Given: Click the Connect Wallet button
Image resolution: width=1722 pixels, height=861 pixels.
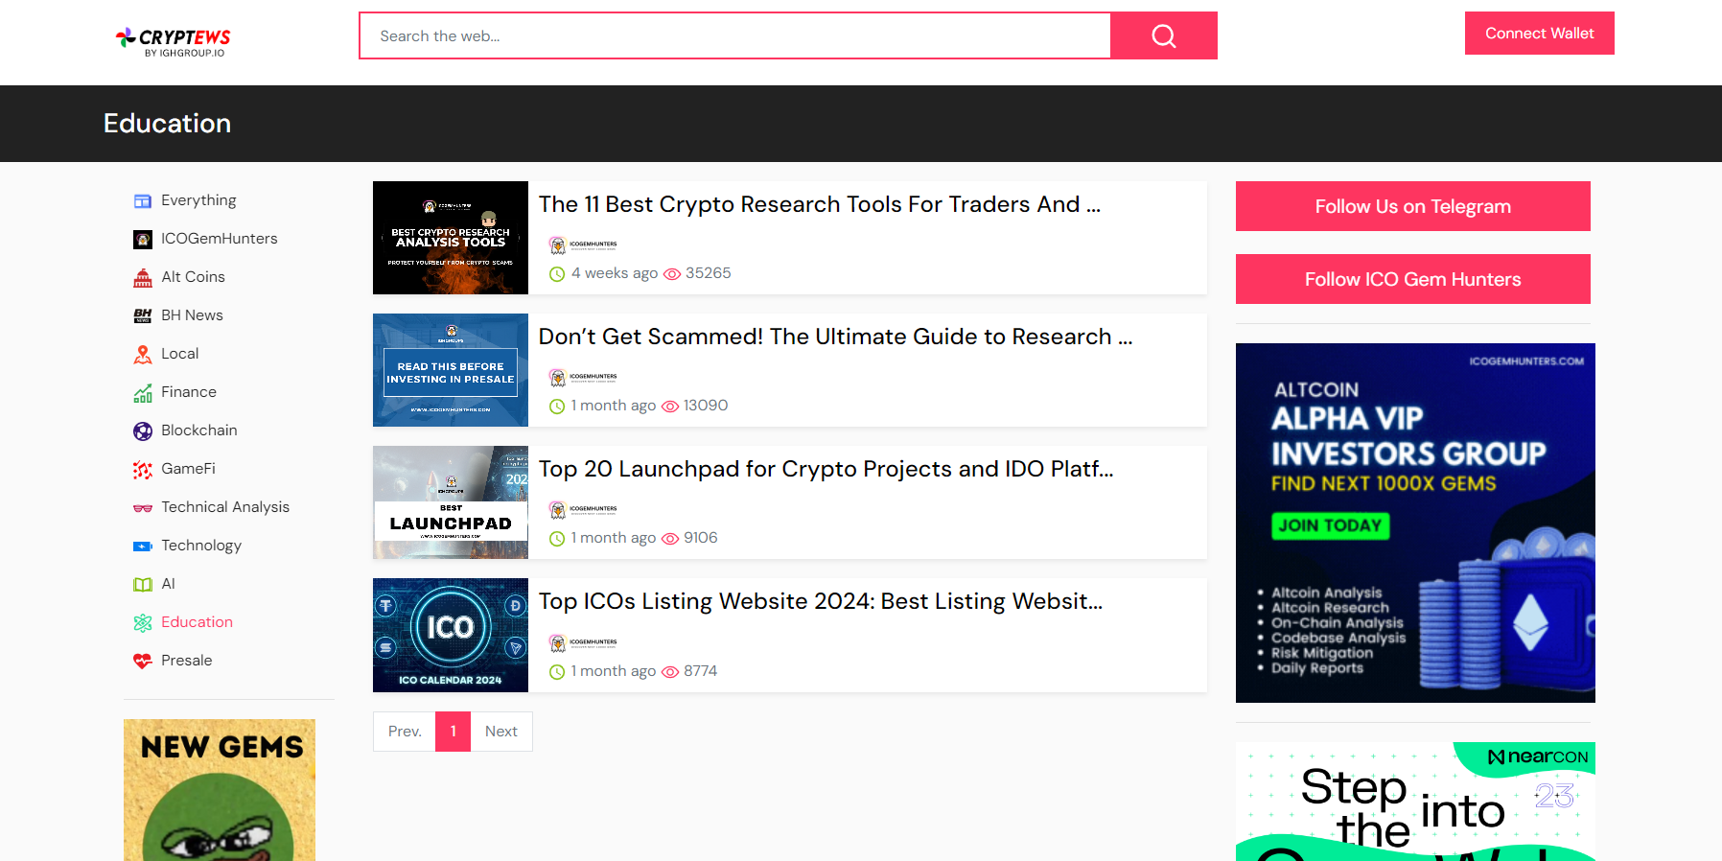Looking at the screenshot, I should click(1540, 34).
